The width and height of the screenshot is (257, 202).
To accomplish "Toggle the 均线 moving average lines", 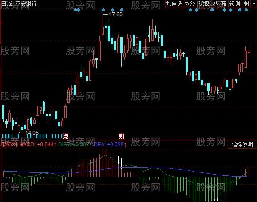I will point(190,4).
